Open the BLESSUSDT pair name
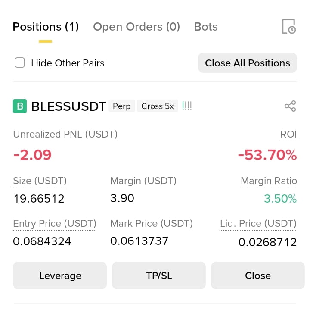This screenshot has height=335, width=310. 68,106
